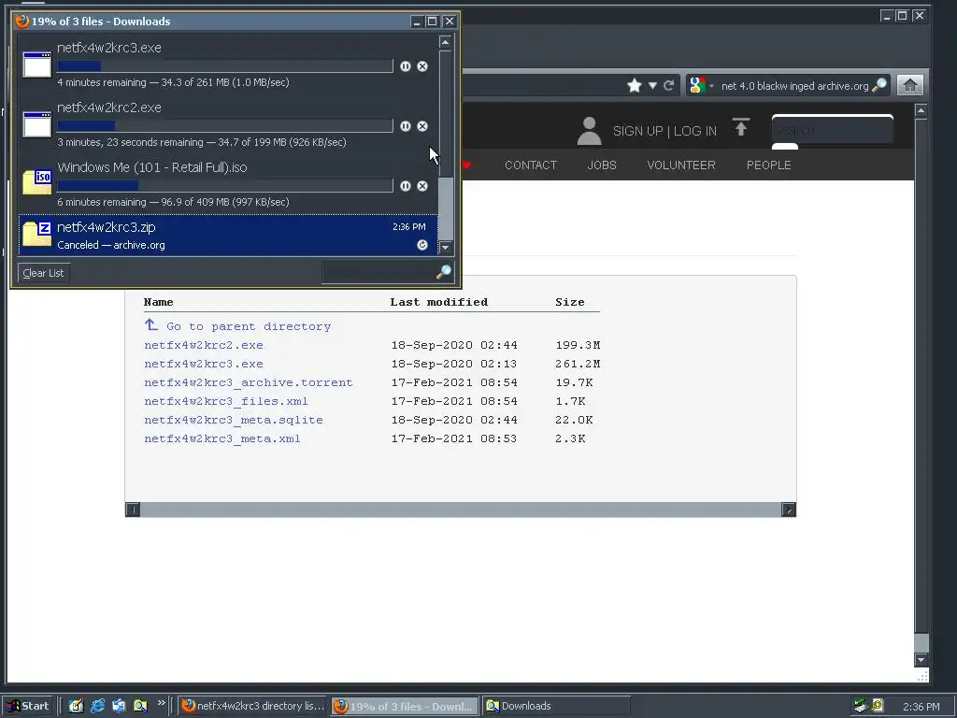Click the page scrollbar down arrow
This screenshot has width=957, height=718.
(x=921, y=660)
